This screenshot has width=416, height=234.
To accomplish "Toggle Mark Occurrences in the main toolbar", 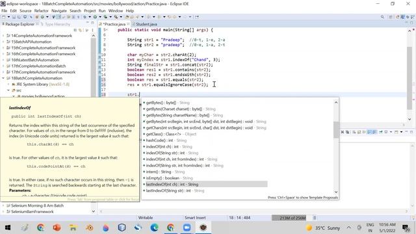I will click(x=58, y=17).
